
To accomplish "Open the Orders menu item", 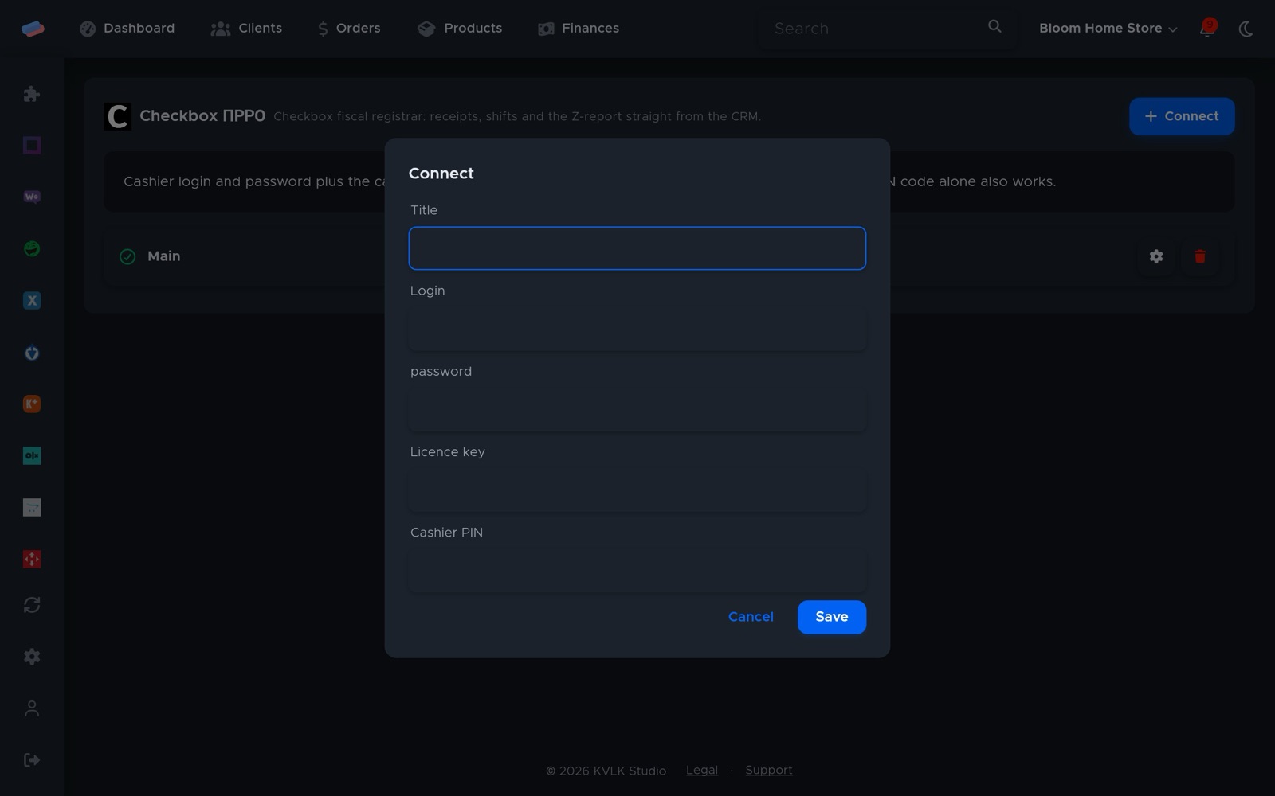I will click(349, 29).
